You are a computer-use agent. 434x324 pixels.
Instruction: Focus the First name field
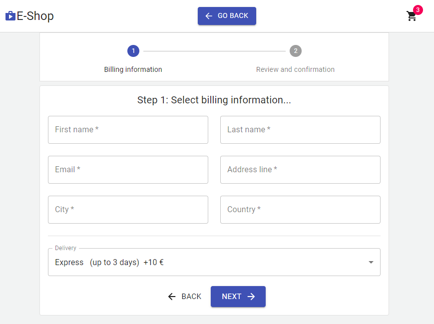coord(128,130)
